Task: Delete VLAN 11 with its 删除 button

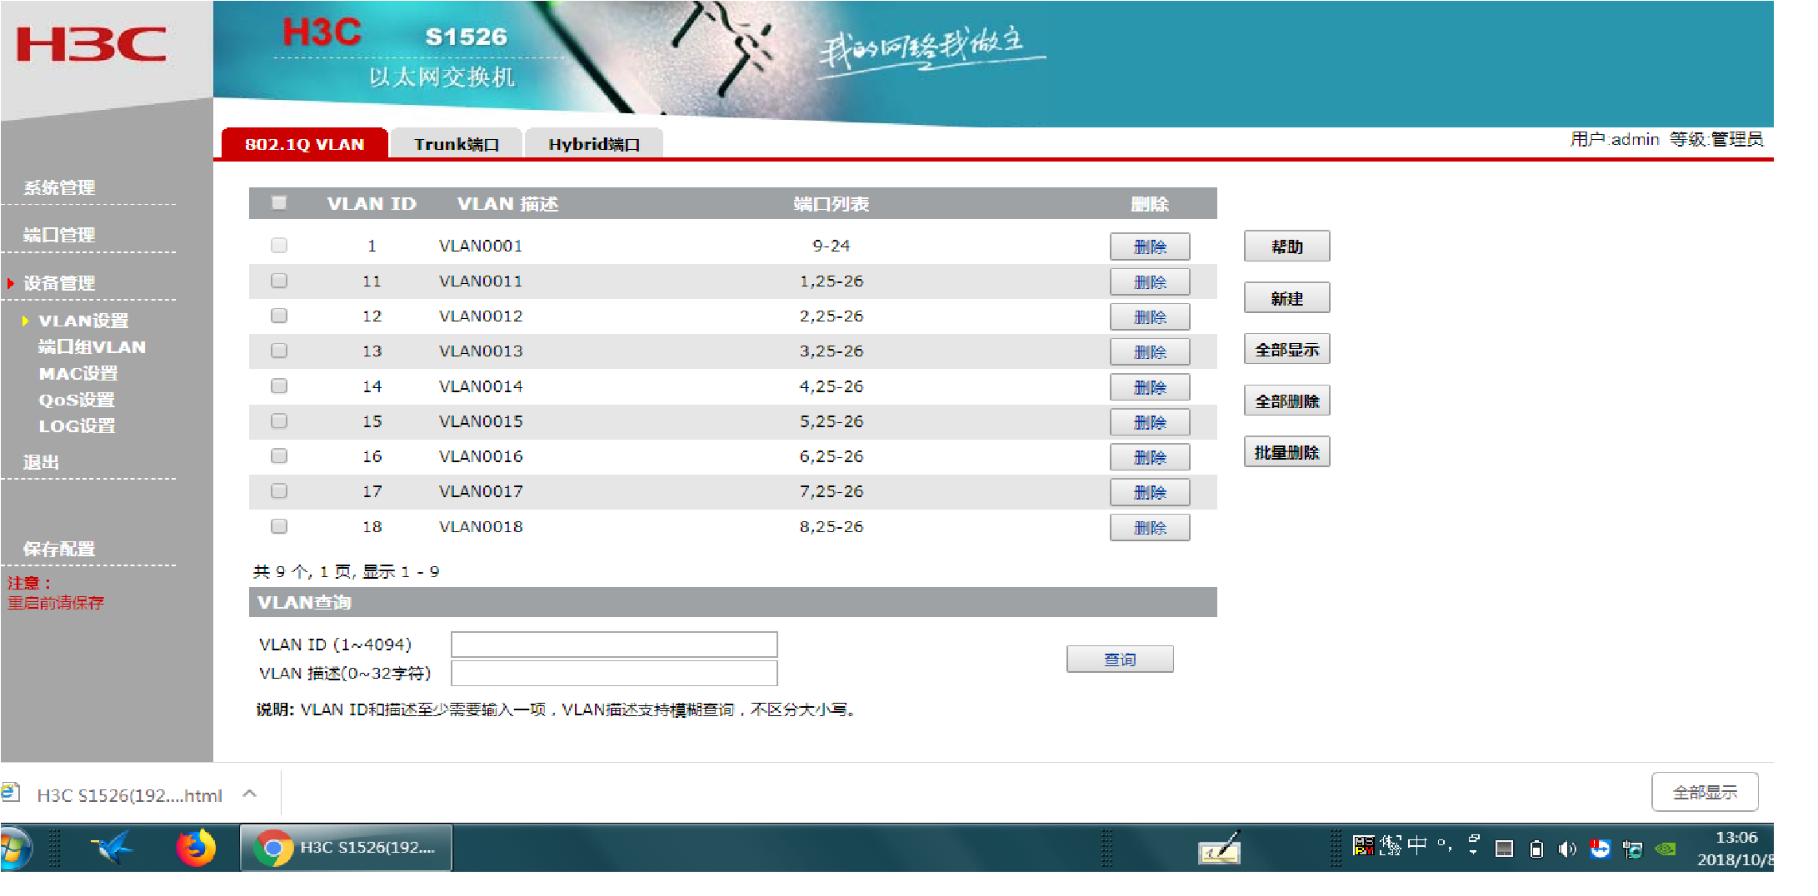Action: [x=1150, y=282]
